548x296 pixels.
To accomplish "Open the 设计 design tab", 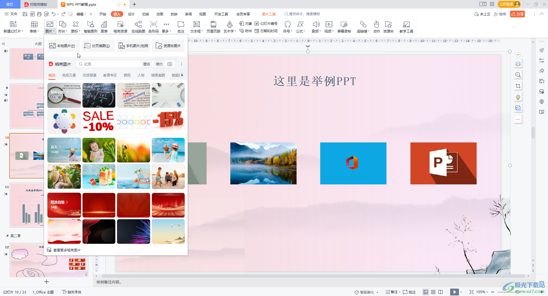I will pyautogui.click(x=131, y=14).
